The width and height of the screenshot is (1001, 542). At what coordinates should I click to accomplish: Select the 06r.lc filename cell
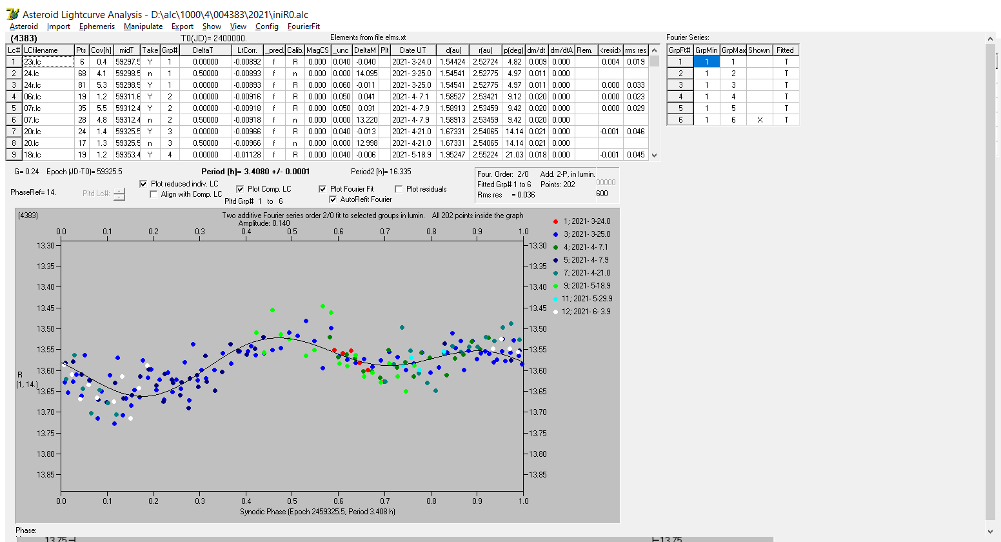[x=48, y=97]
